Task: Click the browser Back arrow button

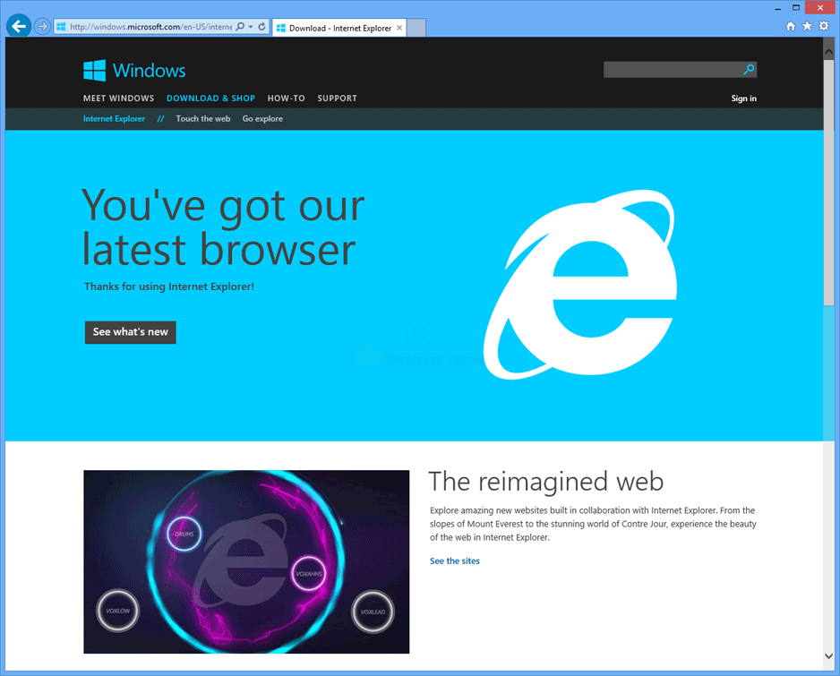Action: pyautogui.click(x=19, y=26)
